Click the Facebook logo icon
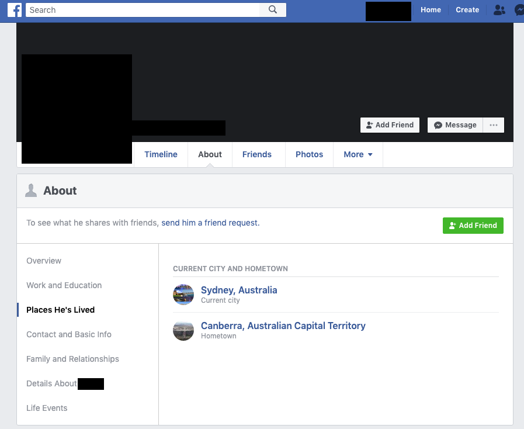 pos(15,10)
